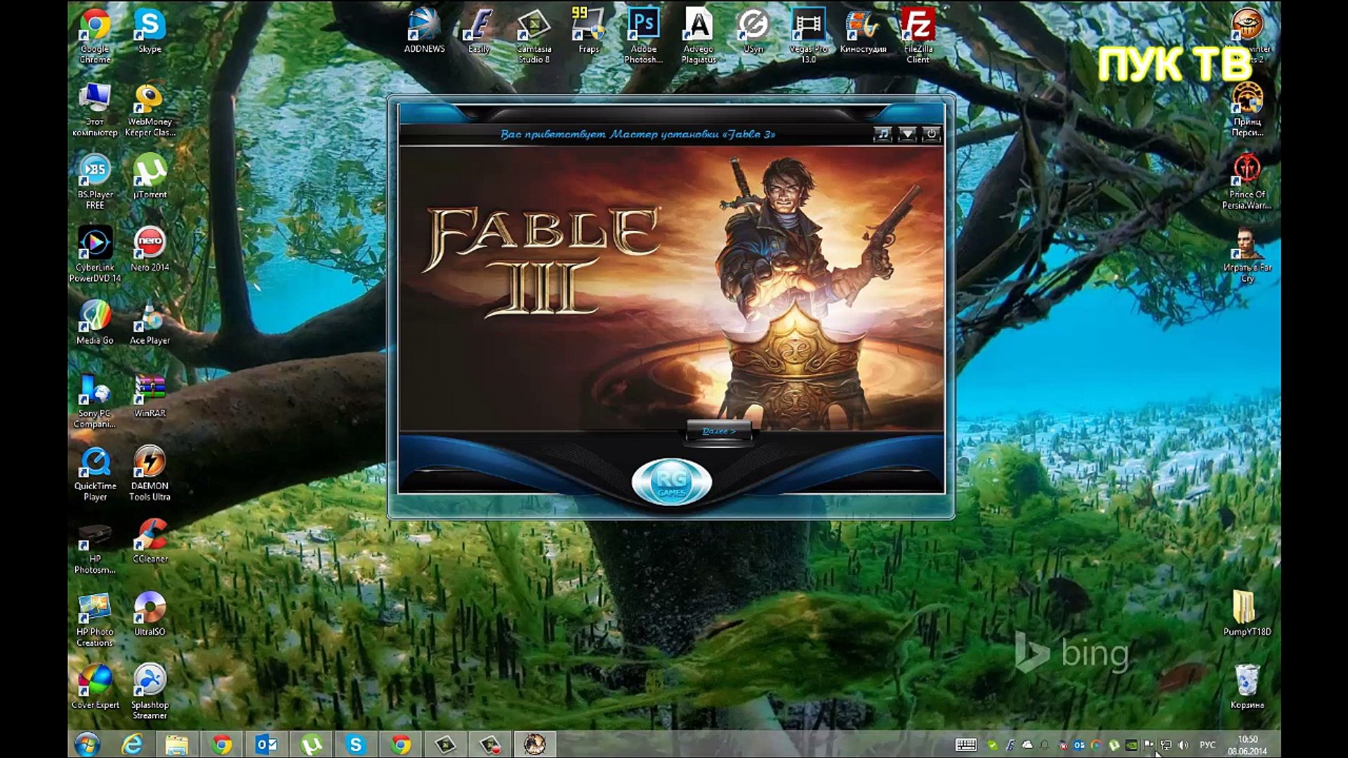Open PumpYT18D folder on desktop
The width and height of the screenshot is (1348, 758).
pyautogui.click(x=1247, y=613)
